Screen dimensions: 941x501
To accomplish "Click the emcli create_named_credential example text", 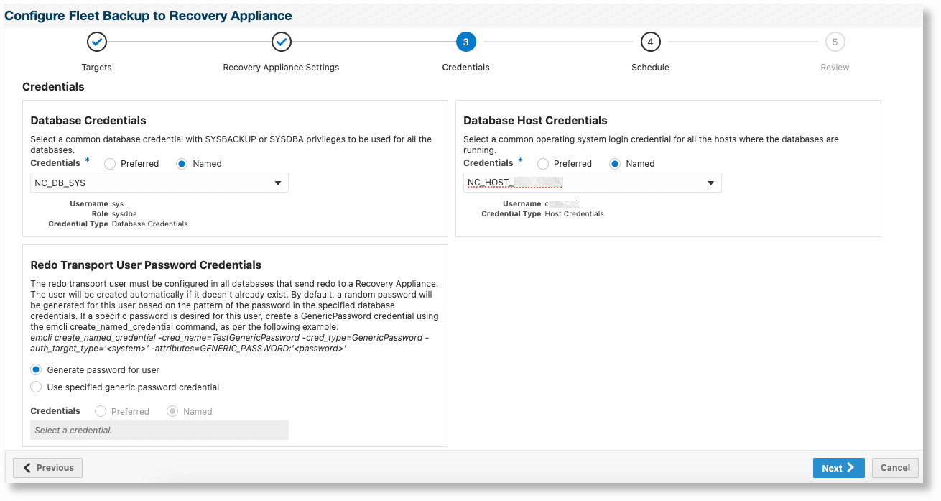I will (230, 343).
